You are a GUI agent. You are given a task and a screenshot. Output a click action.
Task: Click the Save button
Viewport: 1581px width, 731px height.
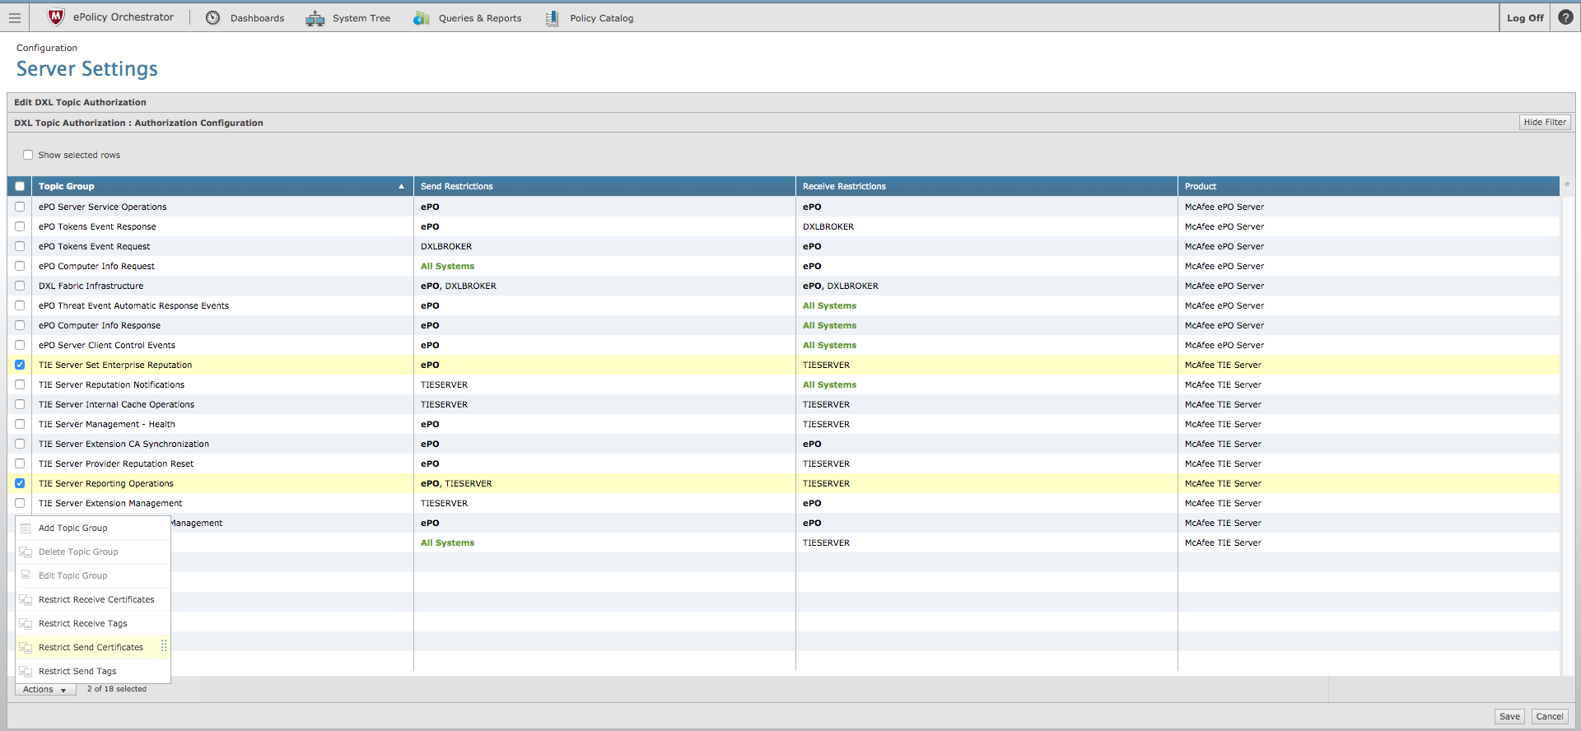tap(1509, 716)
